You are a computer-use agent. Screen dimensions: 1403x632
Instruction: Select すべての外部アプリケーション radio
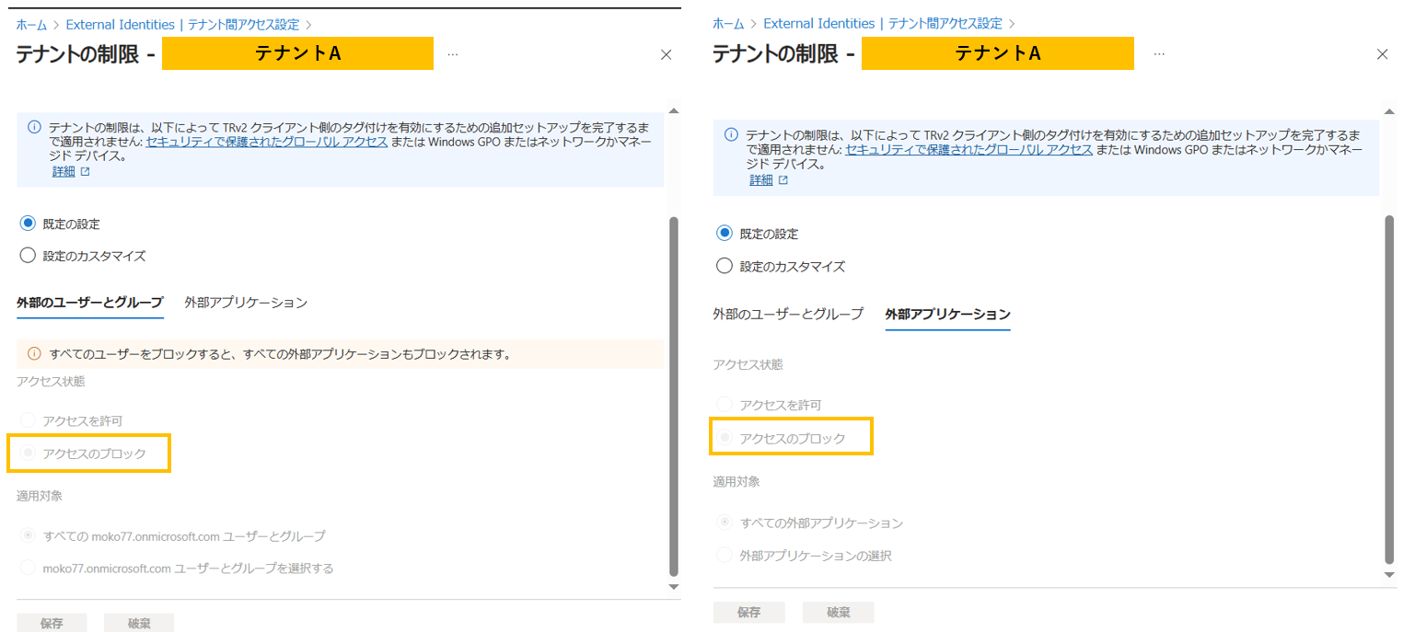click(725, 523)
